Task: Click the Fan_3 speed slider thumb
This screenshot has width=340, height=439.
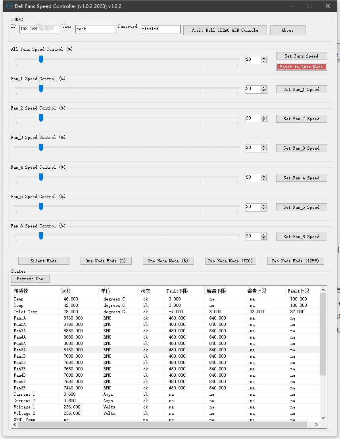Action: [41, 148]
